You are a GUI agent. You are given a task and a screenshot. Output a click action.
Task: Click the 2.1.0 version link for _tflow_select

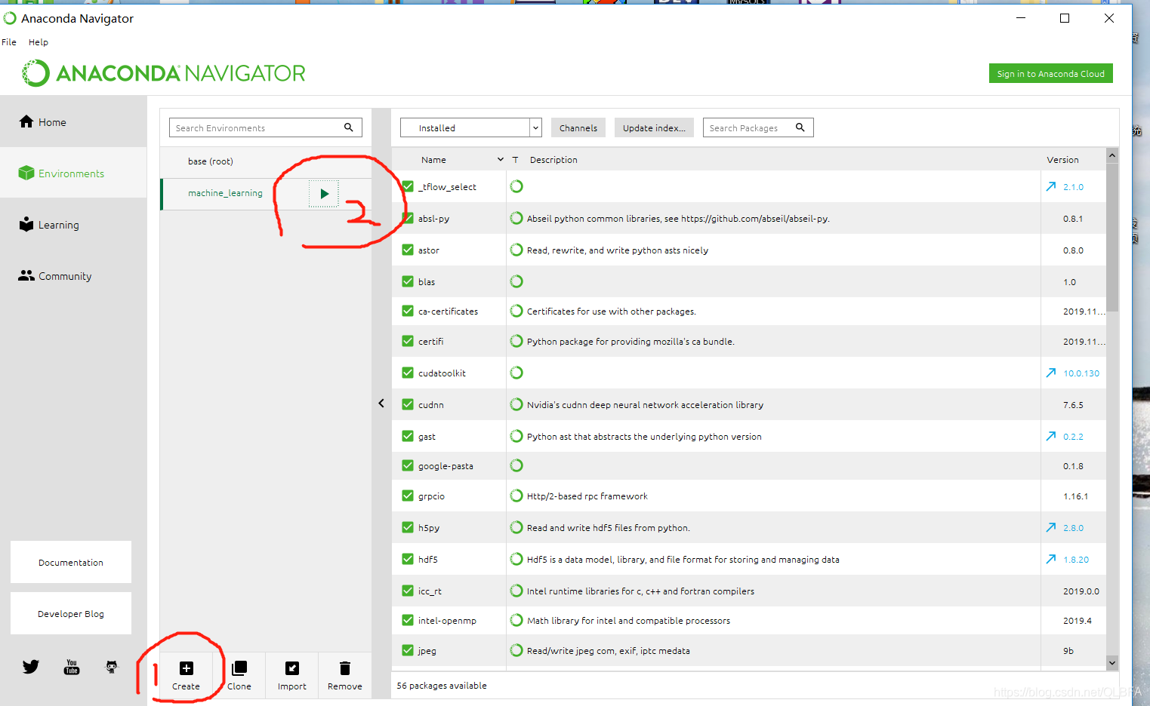1073,186
